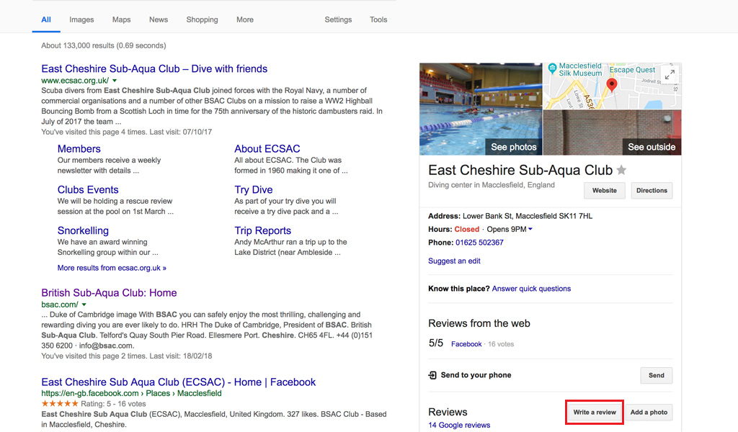738x432 pixels.
Task: Save place with the star icon
Action: point(621,170)
